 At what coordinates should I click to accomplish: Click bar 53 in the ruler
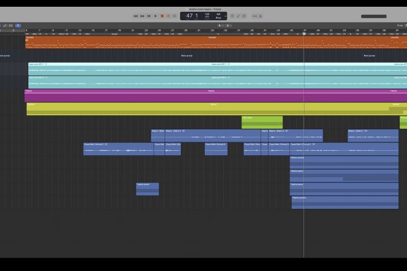click(x=345, y=30)
